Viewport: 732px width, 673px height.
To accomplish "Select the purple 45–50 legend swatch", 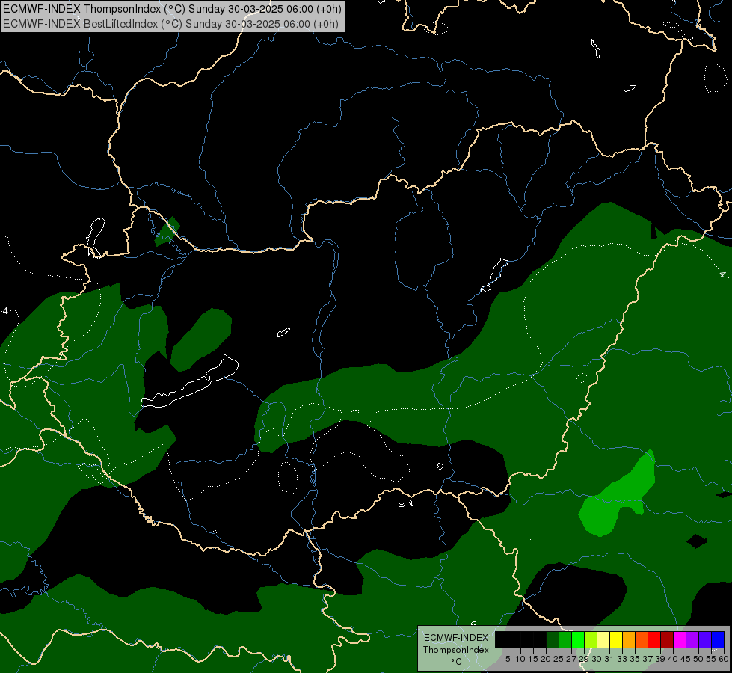I will point(692,640).
